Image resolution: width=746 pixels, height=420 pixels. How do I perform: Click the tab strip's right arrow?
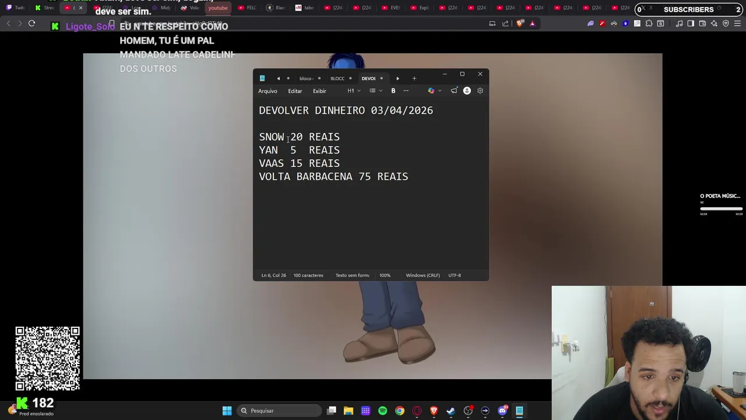click(397, 78)
